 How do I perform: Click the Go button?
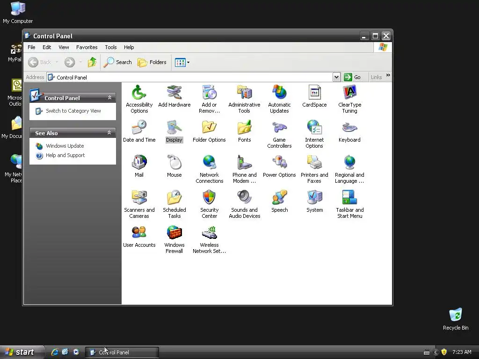[352, 77]
